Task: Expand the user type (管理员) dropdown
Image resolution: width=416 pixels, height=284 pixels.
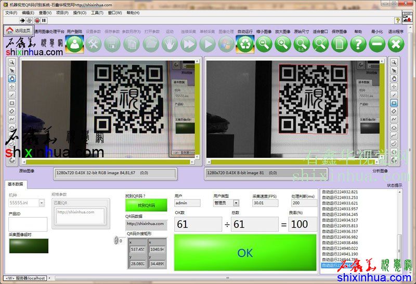Action: (x=236, y=203)
